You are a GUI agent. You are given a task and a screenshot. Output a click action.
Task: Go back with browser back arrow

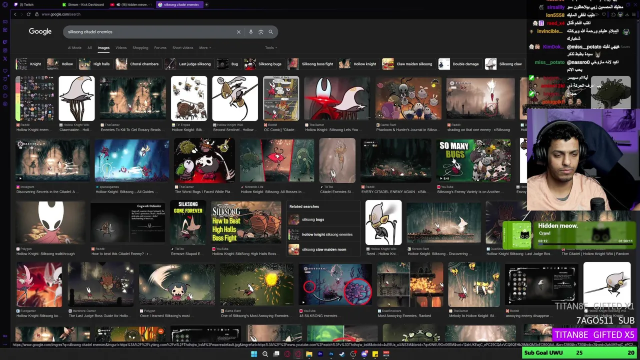point(15,14)
